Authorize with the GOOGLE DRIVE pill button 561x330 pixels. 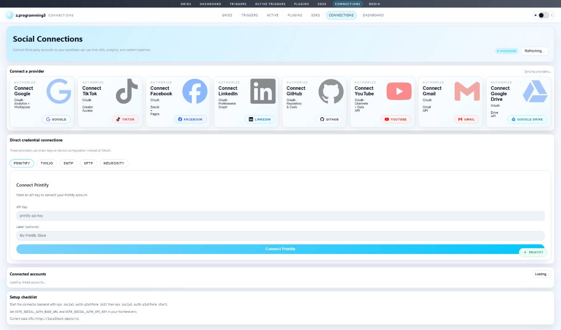[x=527, y=119]
